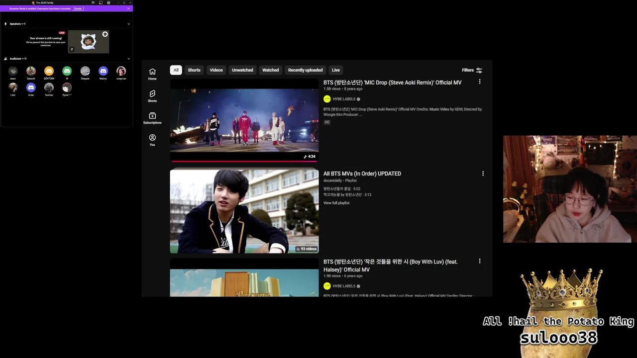The image size is (637, 358).
Task: Select audience member Zatochi's avatar
Action: pyautogui.click(x=31, y=71)
